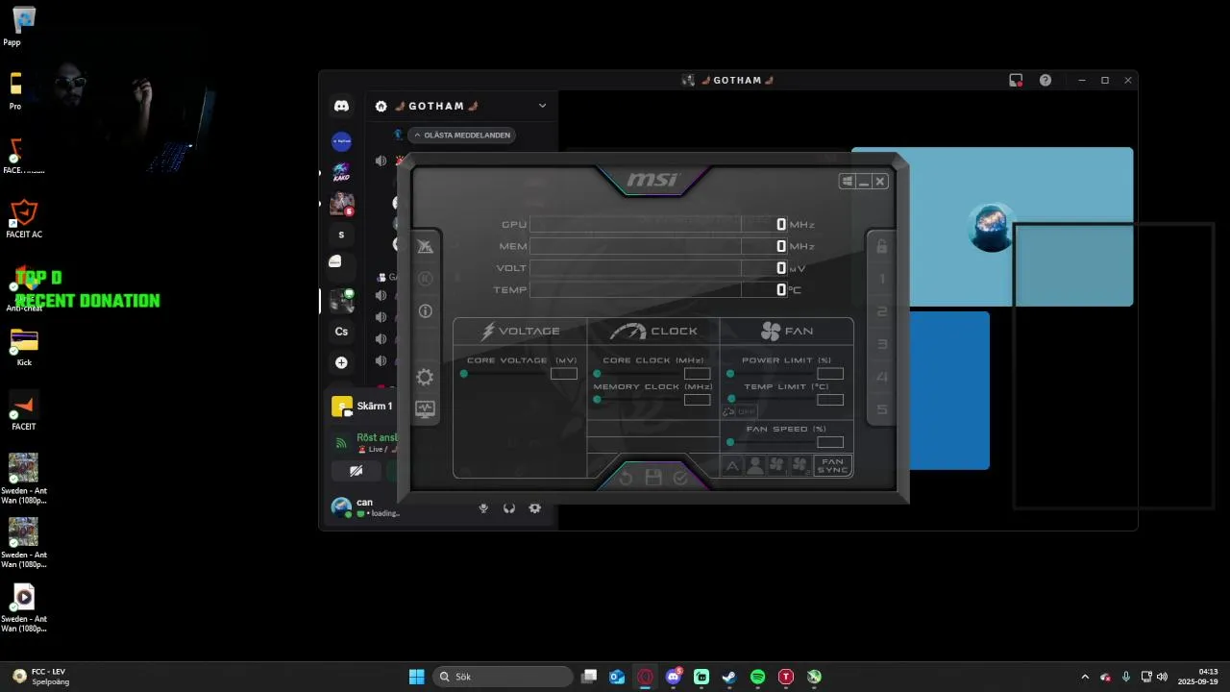Select Afterburner profile slot 2
Viewport: 1230px width, 692px height.
[881, 311]
